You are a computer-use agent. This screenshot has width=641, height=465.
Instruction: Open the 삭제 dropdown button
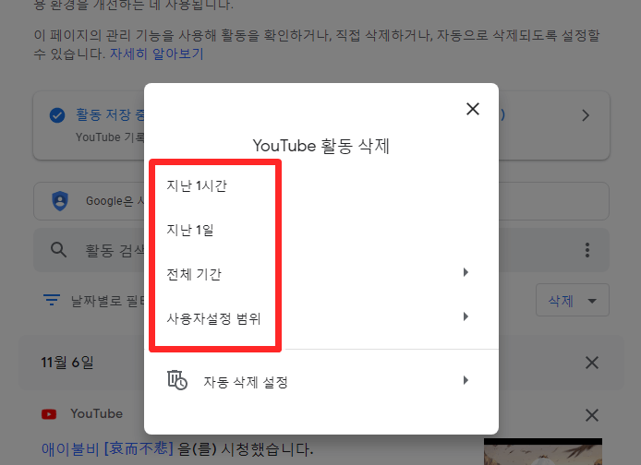573,301
